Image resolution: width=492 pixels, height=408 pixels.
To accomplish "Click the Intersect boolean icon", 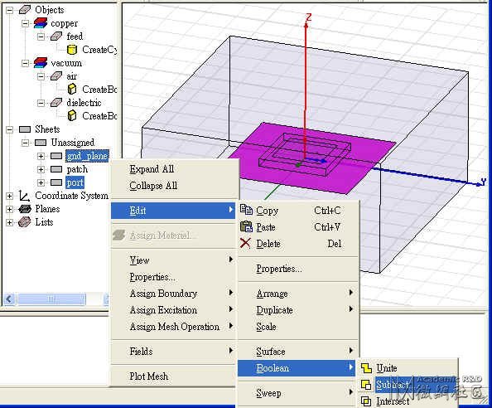I will click(366, 401).
